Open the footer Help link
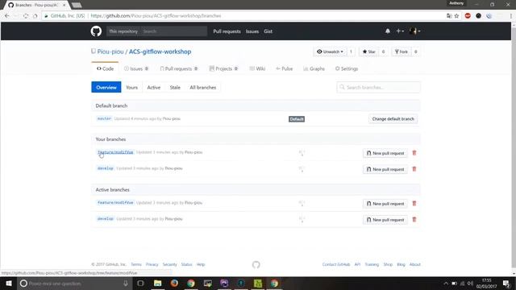The height and width of the screenshot is (290, 516). point(201,264)
